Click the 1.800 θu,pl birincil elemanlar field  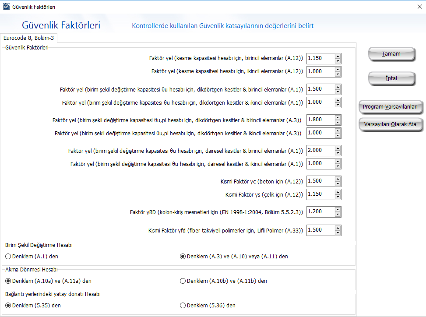320,120
